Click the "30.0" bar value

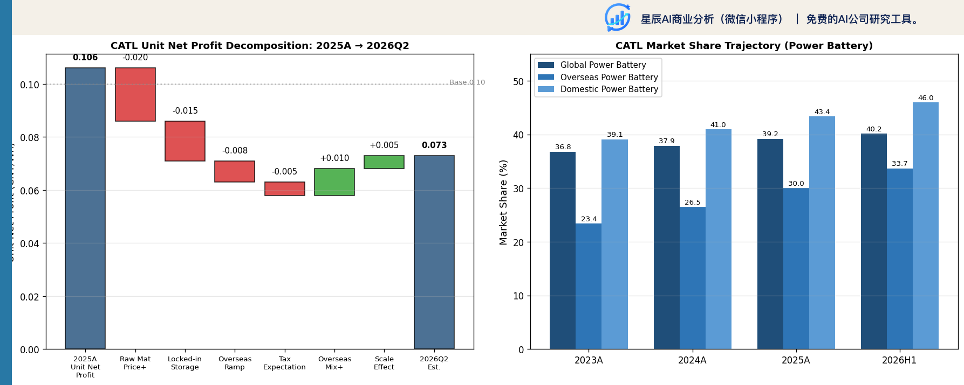[x=796, y=184]
